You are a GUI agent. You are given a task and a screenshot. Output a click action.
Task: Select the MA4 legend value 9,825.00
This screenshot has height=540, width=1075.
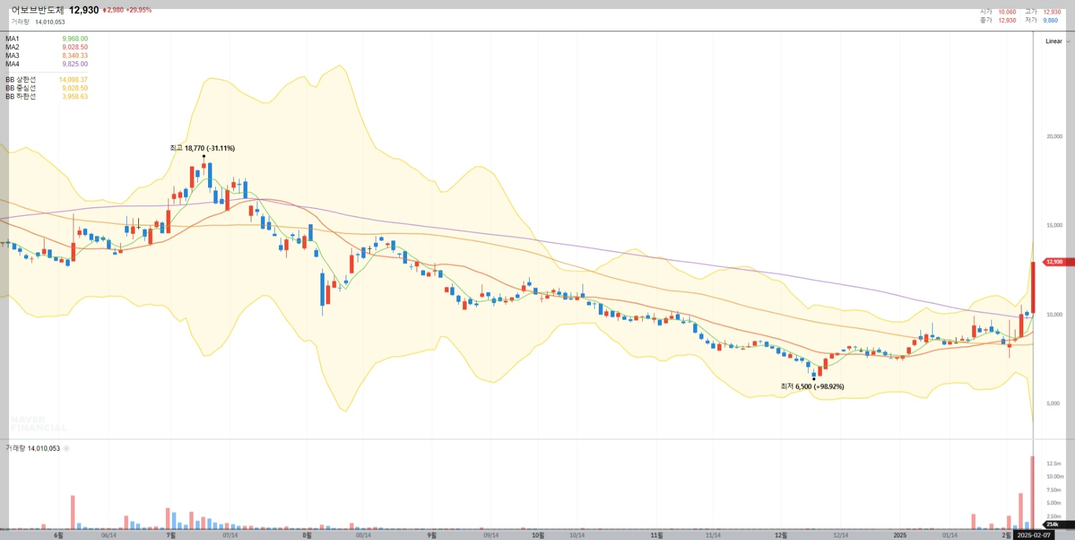75,64
